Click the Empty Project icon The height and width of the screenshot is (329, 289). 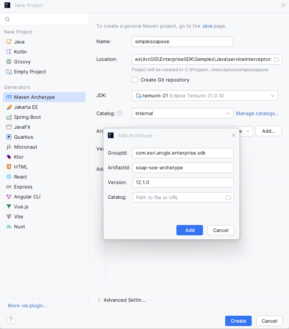[x=9, y=72]
